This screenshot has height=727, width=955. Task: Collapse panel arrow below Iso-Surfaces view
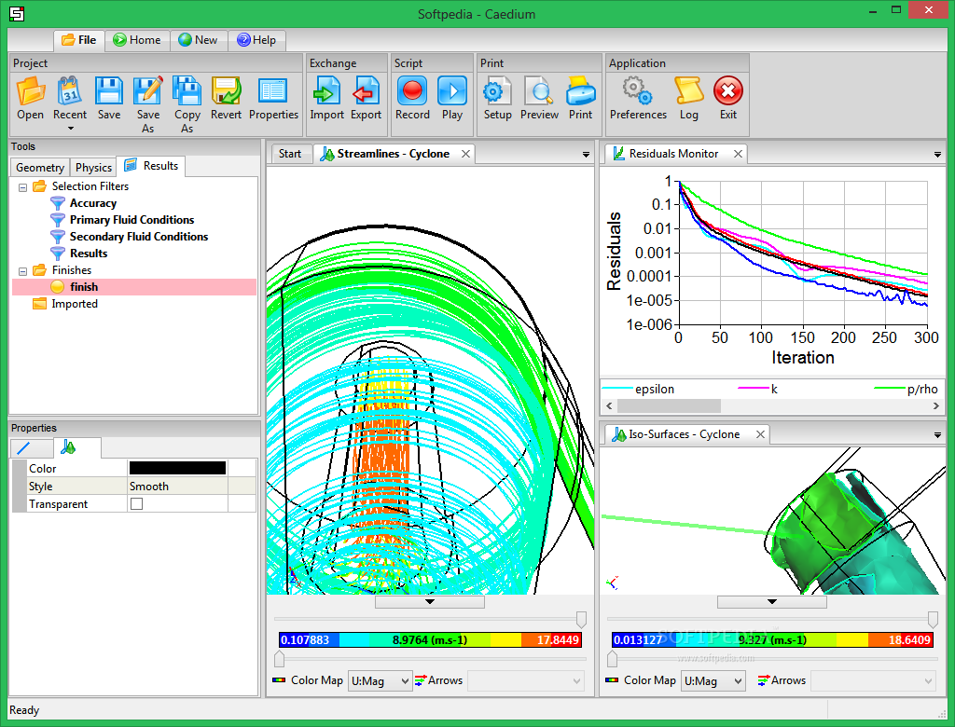[771, 601]
